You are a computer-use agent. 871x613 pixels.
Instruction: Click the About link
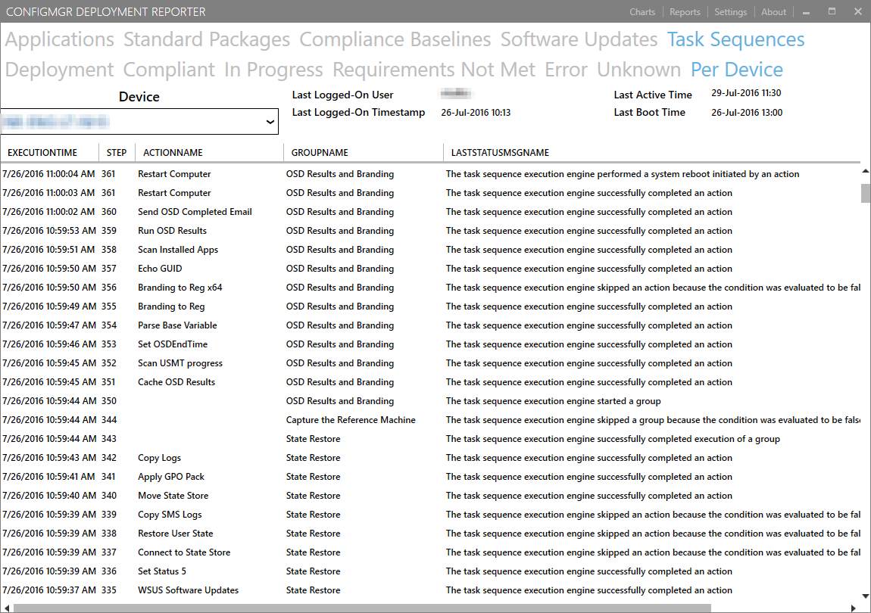[x=773, y=12]
